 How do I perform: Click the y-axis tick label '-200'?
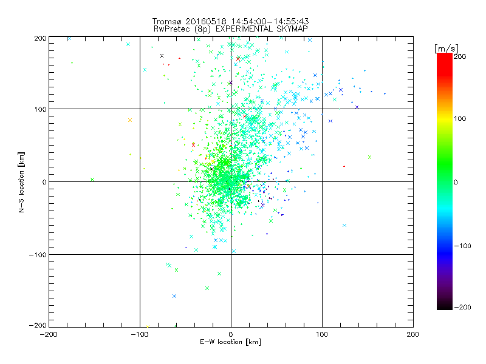(x=38, y=325)
